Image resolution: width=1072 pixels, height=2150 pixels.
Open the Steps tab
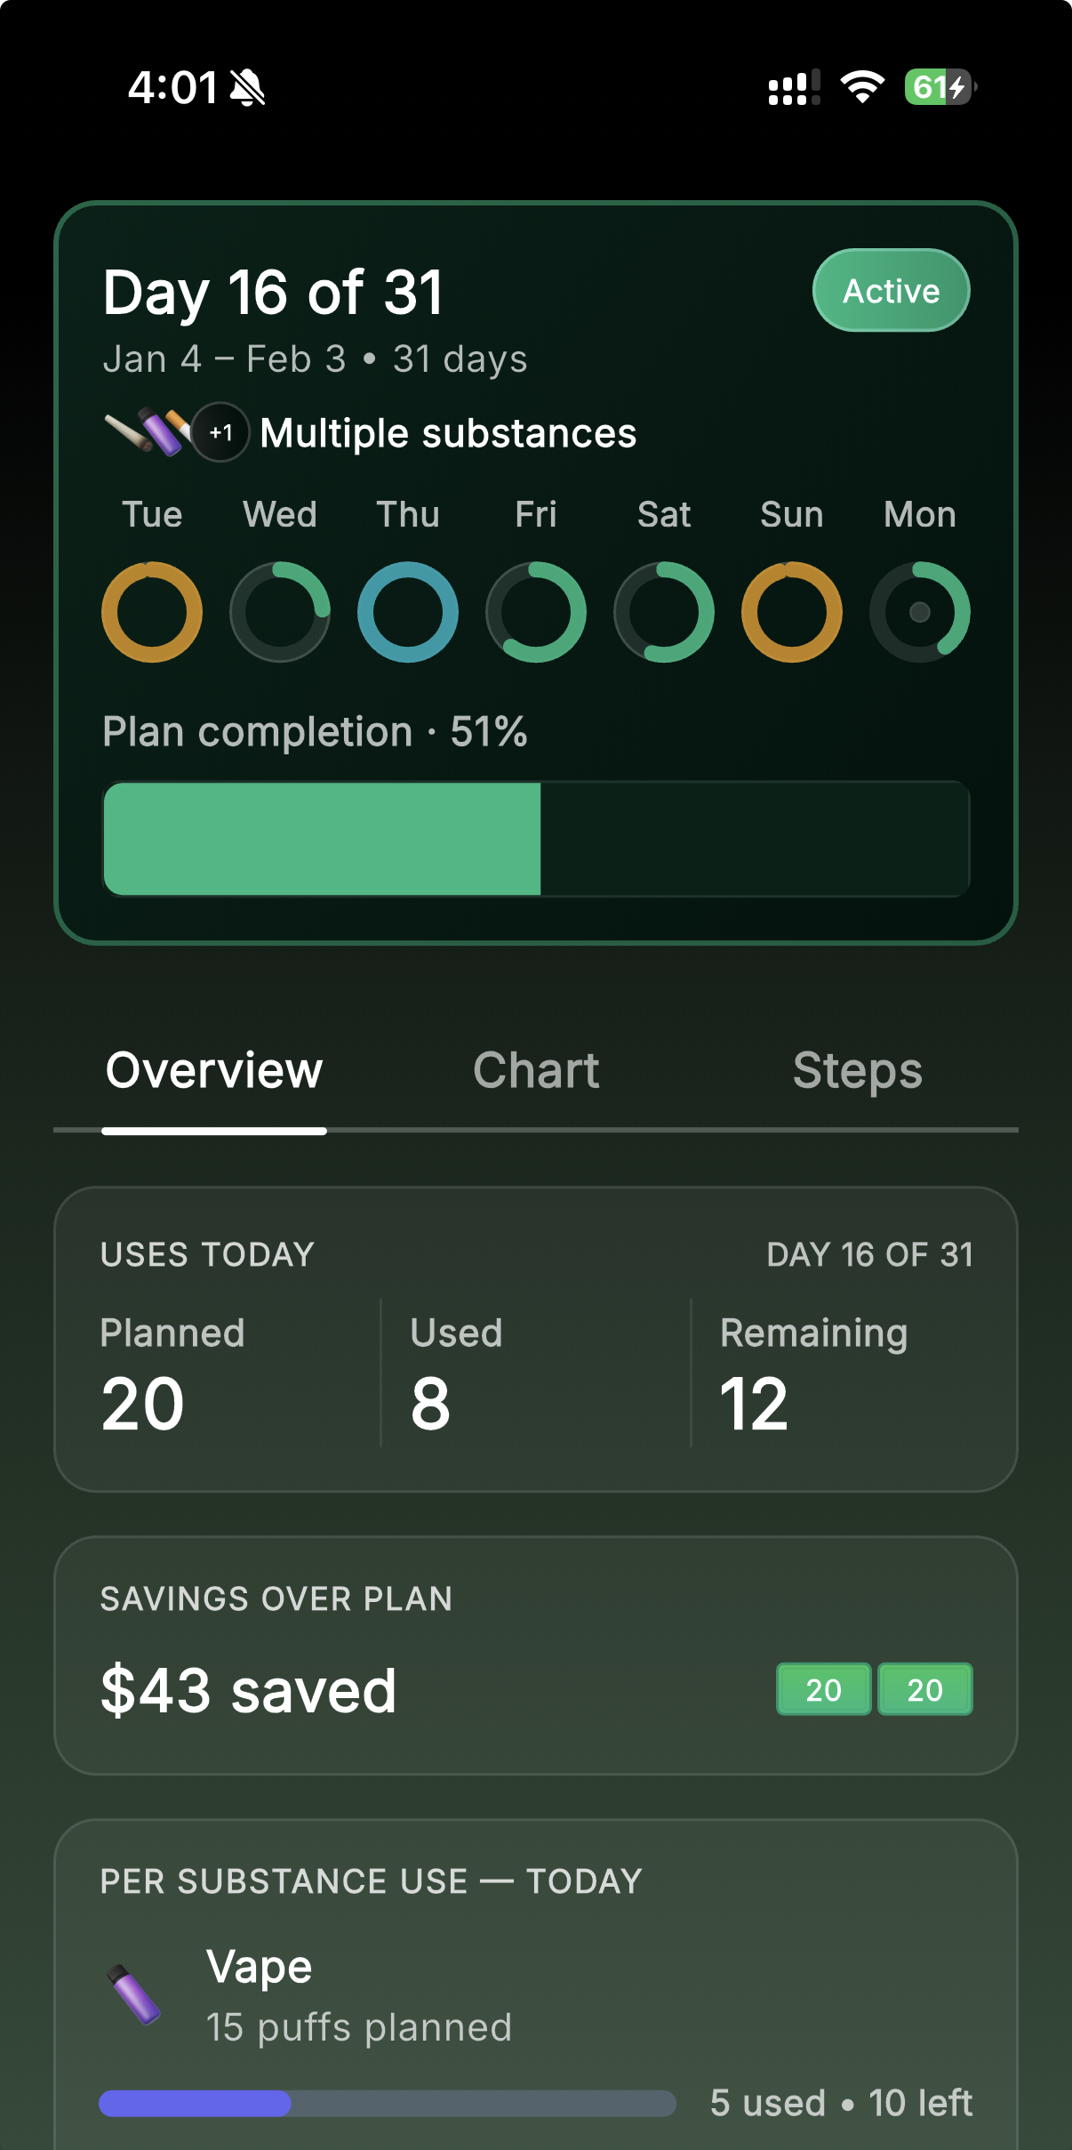point(857,1070)
